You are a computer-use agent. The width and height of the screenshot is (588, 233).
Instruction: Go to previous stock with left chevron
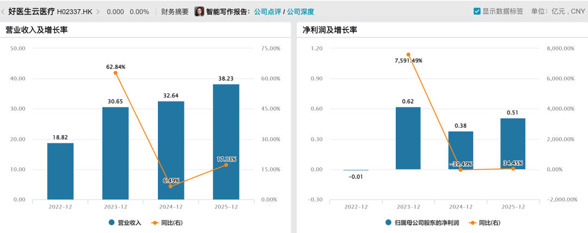pos(4,11)
